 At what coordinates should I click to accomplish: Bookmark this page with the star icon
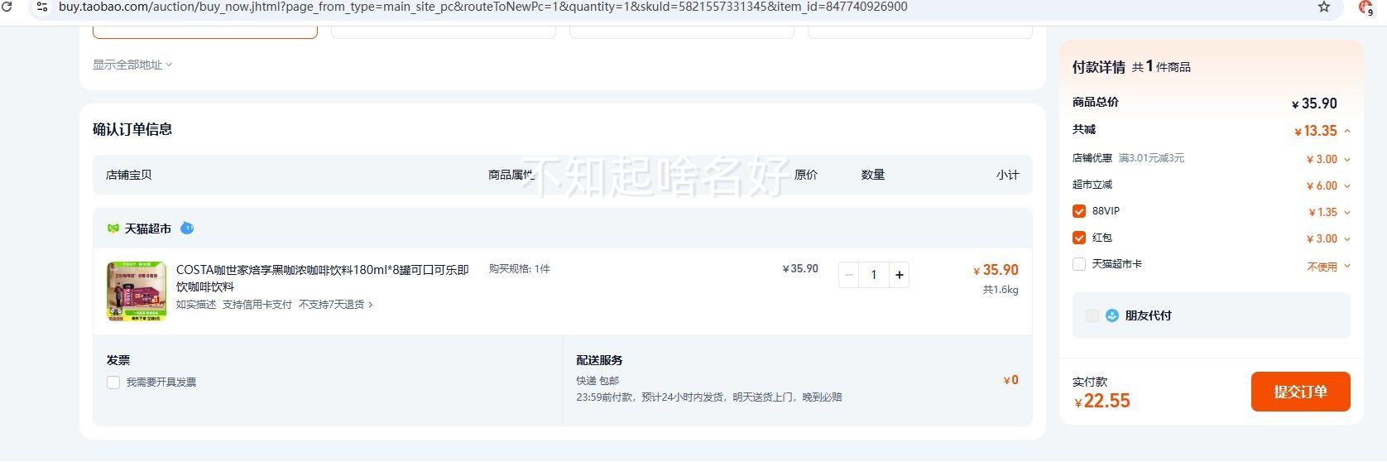(x=1324, y=7)
